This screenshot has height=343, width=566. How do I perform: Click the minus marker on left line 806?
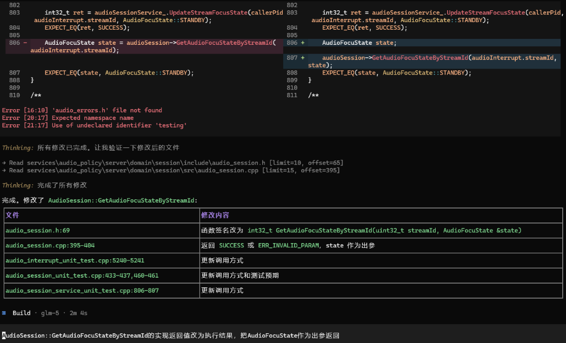tap(25, 43)
